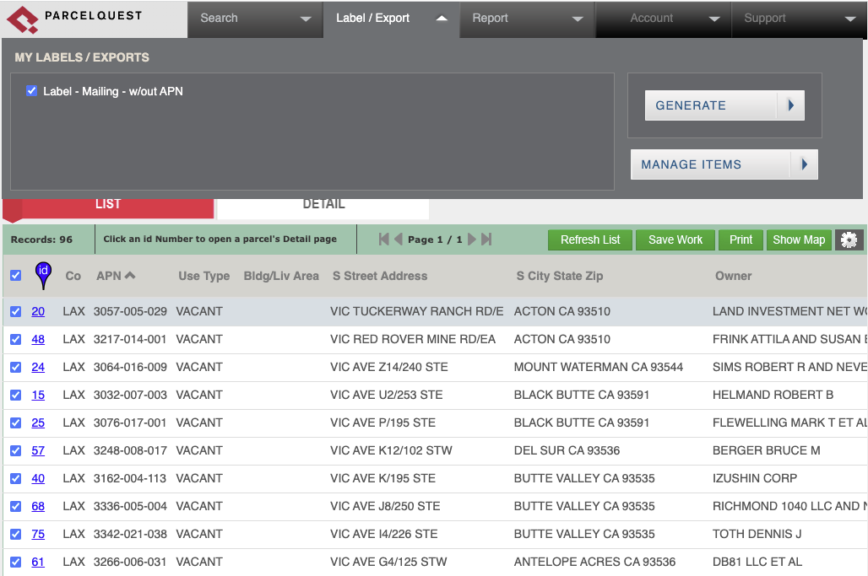Open parcel id 48 link

[x=38, y=339]
